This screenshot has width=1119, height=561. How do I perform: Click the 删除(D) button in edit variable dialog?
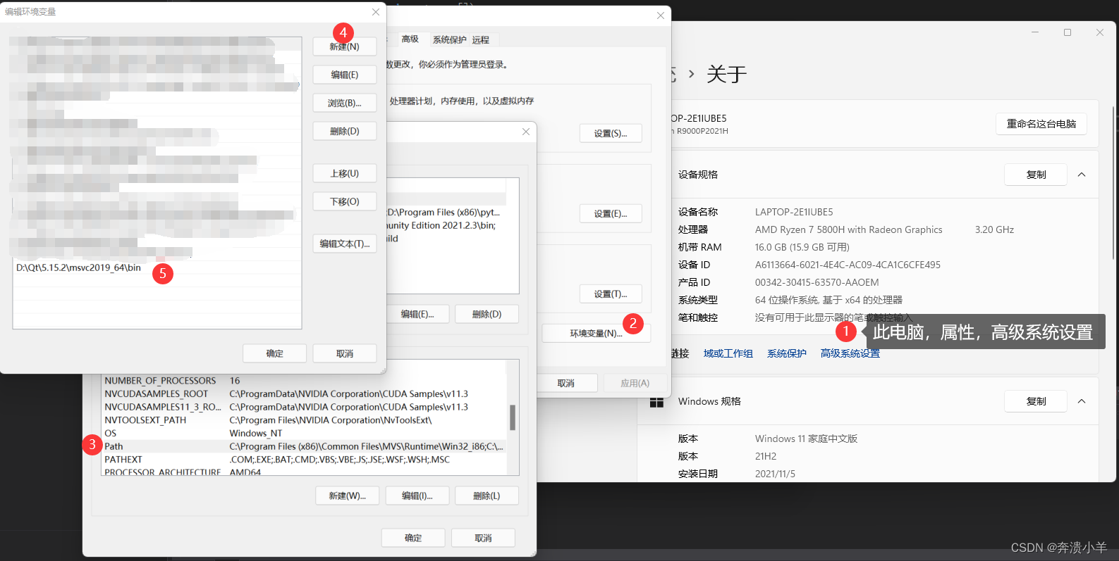coord(344,131)
